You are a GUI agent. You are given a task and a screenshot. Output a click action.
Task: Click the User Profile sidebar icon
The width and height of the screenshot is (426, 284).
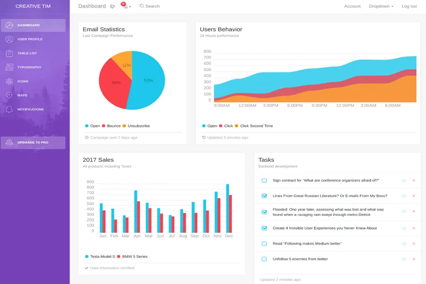point(9,39)
